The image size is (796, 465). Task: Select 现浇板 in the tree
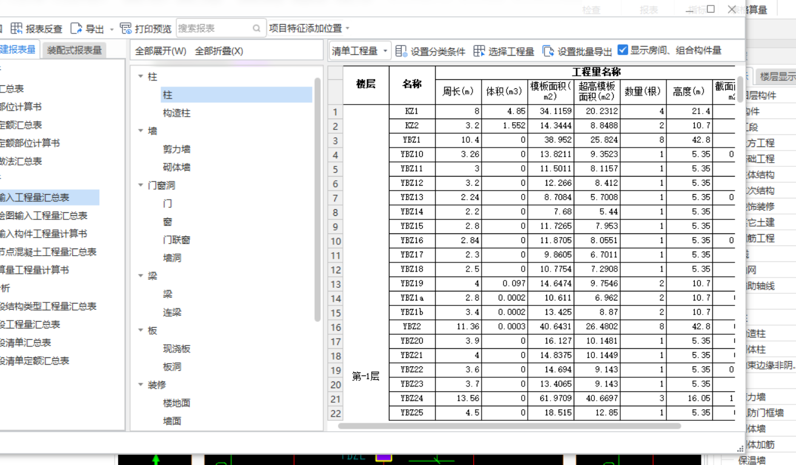(x=176, y=349)
